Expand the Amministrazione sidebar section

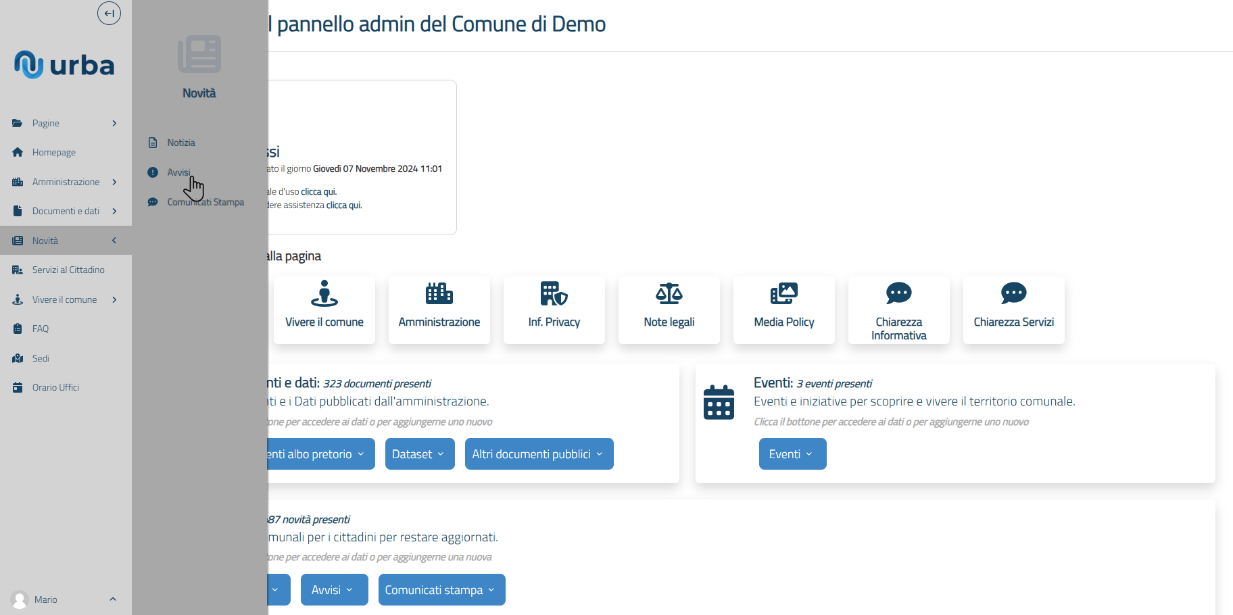tap(65, 182)
